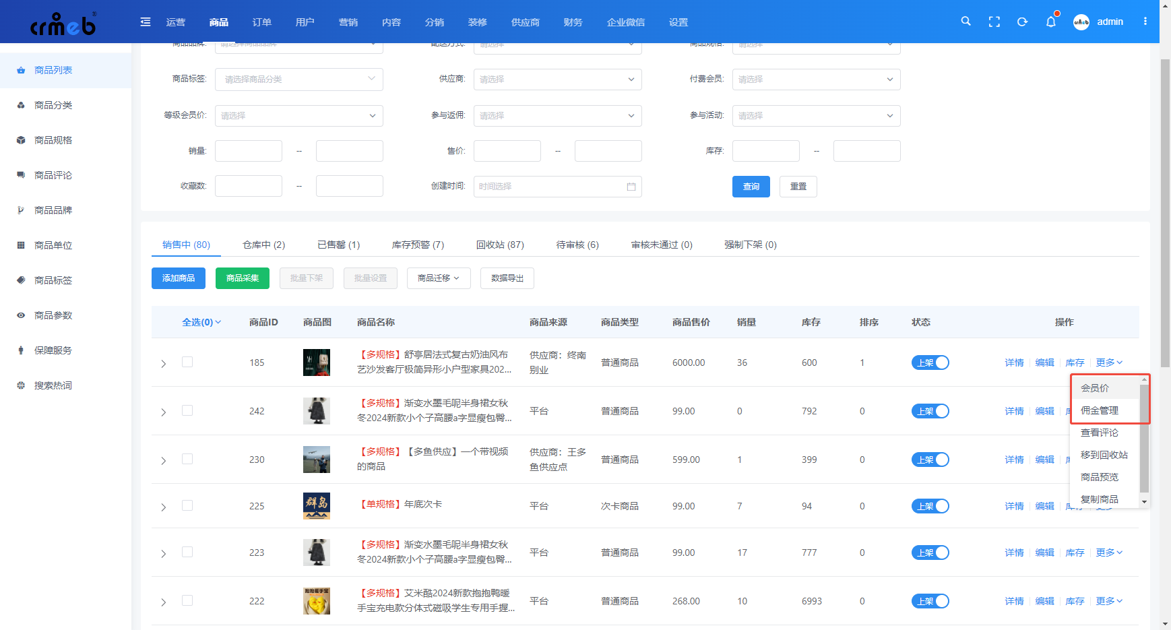This screenshot has height=630, width=1171.
Task: Switch to 仓库中 (2) tab
Action: click(x=264, y=245)
